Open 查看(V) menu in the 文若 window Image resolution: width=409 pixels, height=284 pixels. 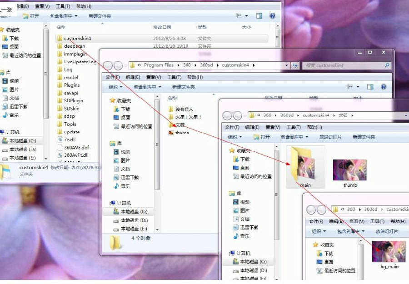pyautogui.click(x=273, y=127)
